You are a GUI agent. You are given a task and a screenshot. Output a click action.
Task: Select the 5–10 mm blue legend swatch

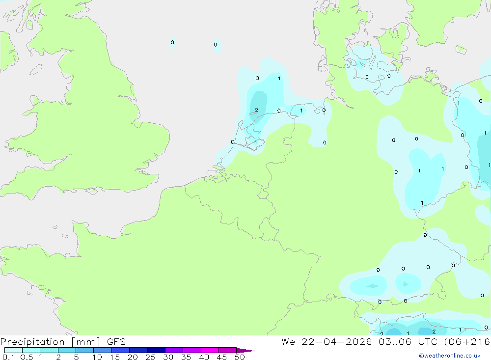(x=85, y=350)
